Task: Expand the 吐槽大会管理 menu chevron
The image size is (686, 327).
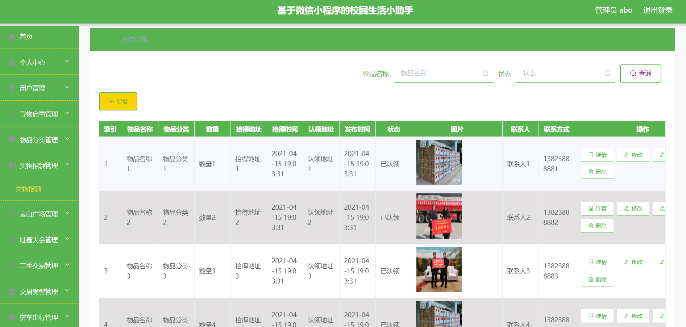Action: click(x=67, y=239)
